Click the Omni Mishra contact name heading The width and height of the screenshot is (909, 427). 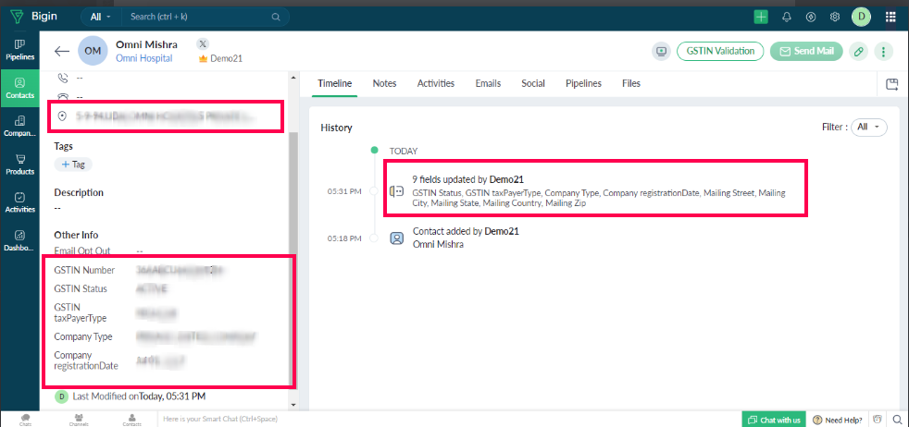146,44
